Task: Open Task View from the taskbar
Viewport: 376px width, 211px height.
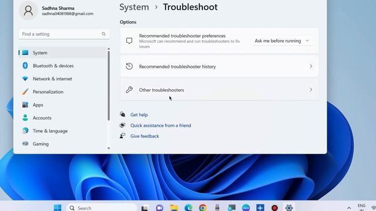Action: 145,208
